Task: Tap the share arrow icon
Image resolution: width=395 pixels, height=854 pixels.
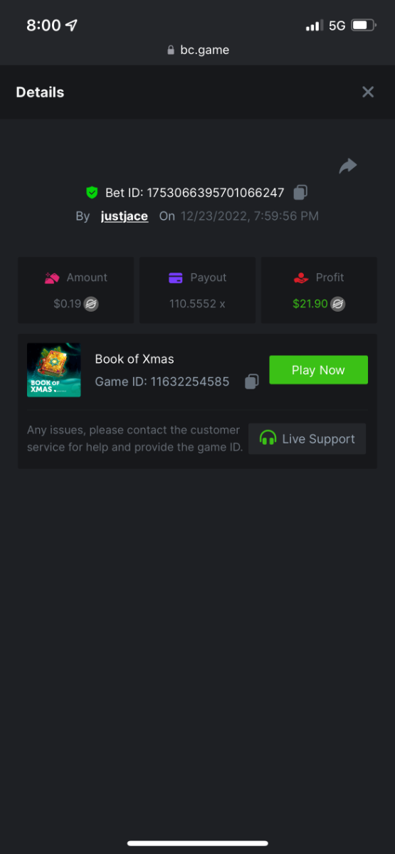Action: click(x=347, y=166)
